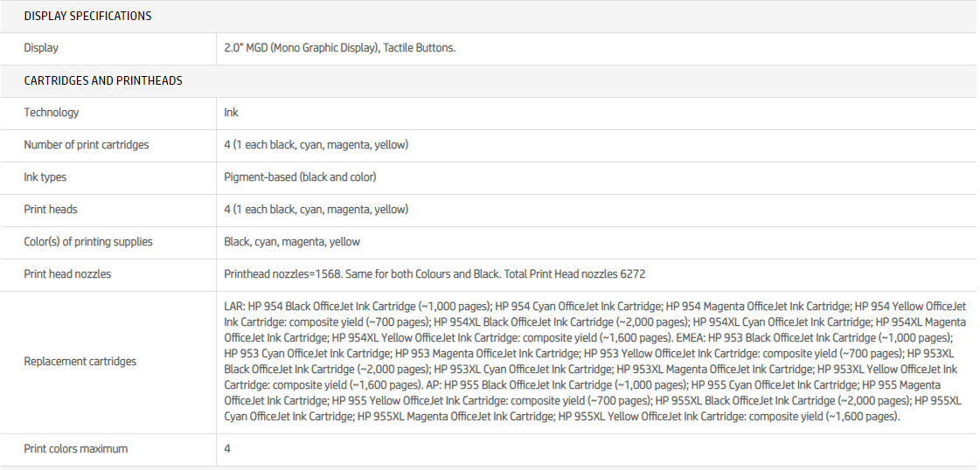980x470 pixels.
Task: Click the DISPLAY SPECIFICATIONS section header
Action: click(87, 16)
